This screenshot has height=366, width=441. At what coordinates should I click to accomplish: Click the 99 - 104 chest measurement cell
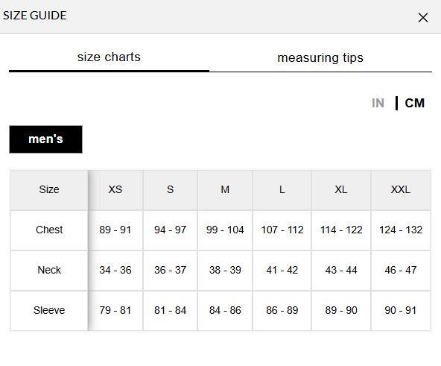(x=225, y=230)
